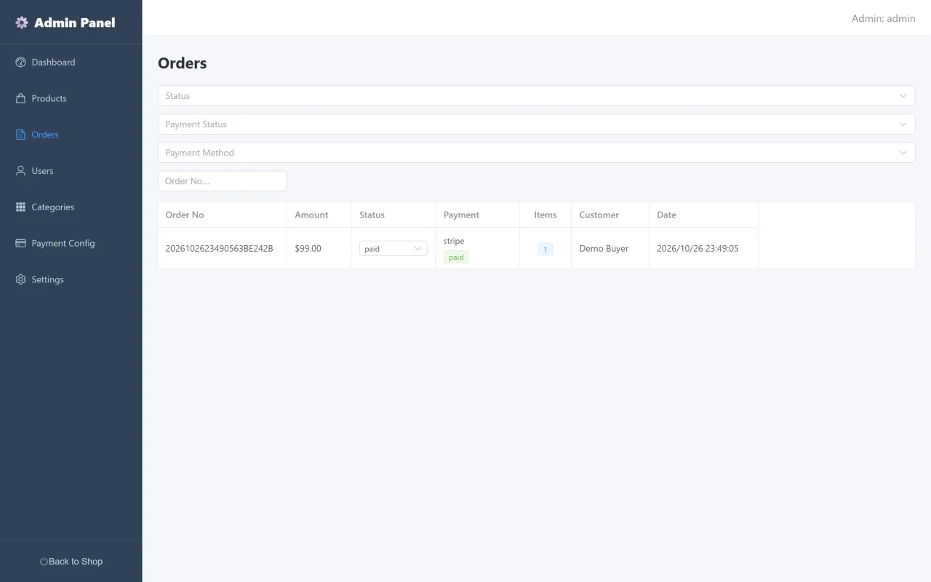Image resolution: width=931 pixels, height=582 pixels.
Task: Click the Settings gear icon in sidebar
Action: tap(20, 279)
